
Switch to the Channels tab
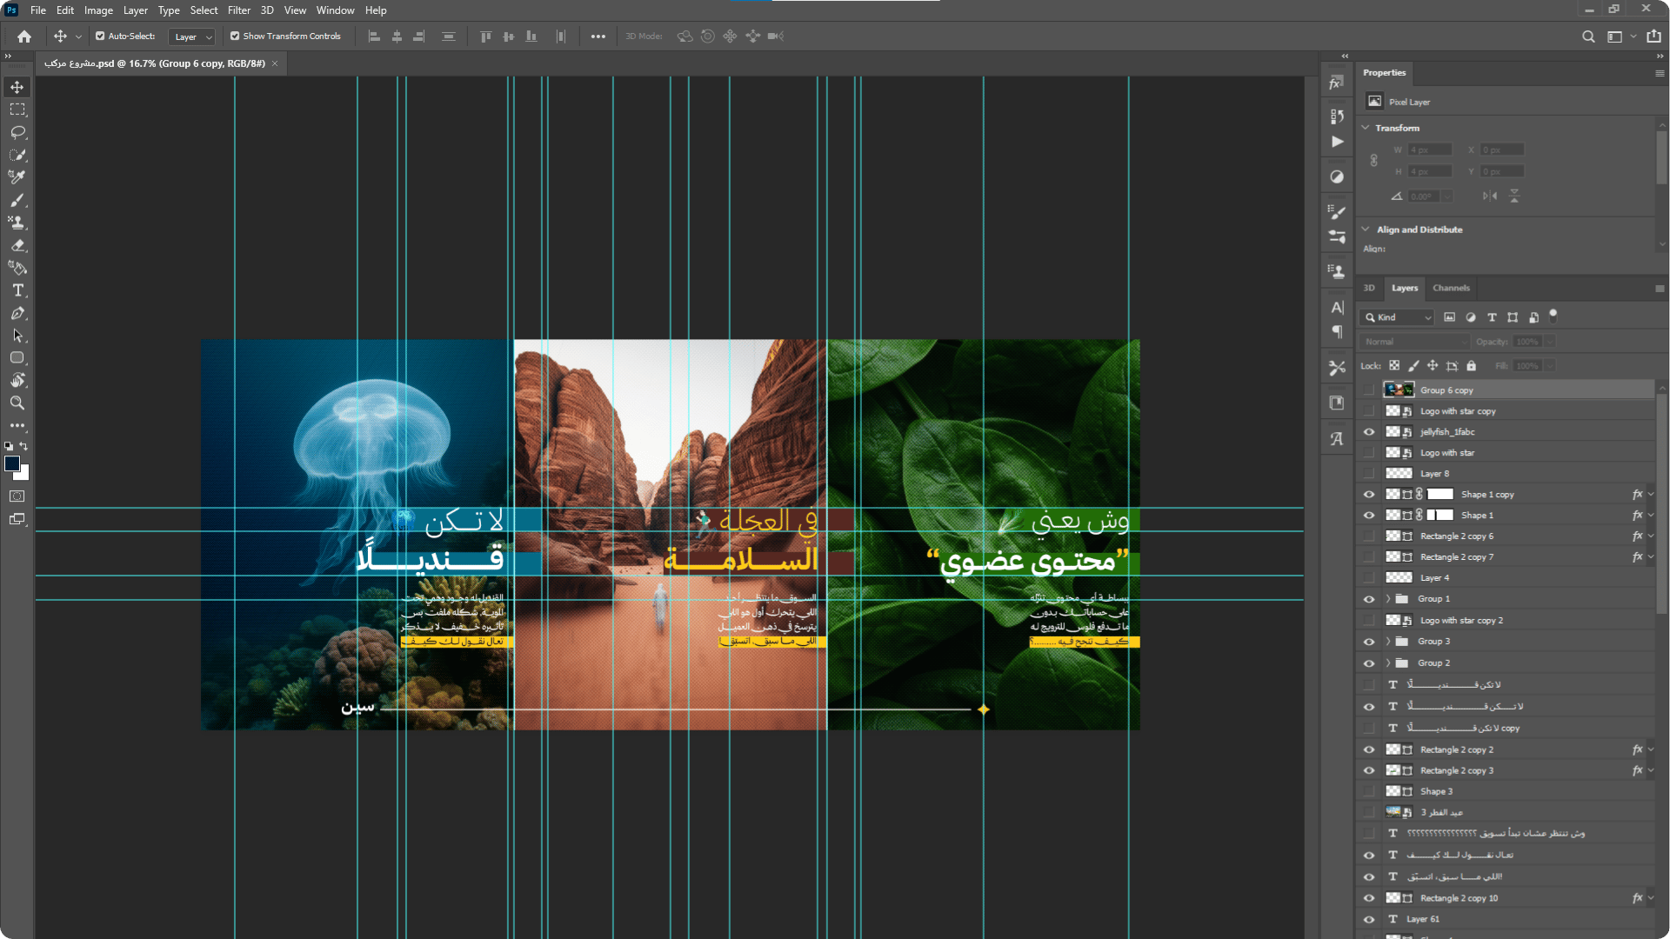click(x=1451, y=288)
